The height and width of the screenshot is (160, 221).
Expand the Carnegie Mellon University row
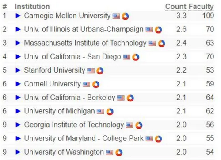tap(18, 16)
